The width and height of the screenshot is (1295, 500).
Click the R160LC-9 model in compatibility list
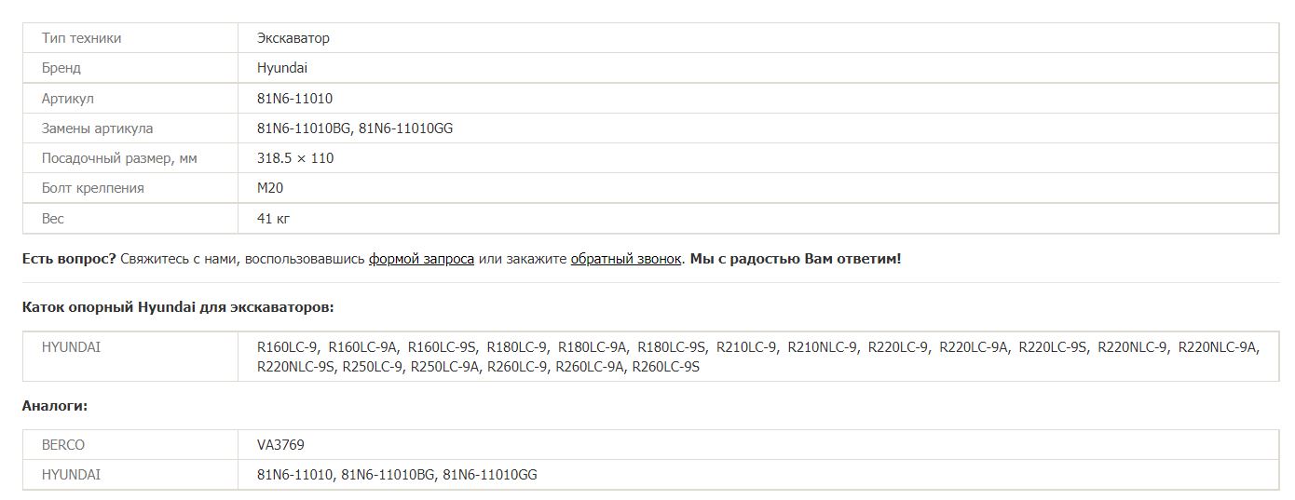click(288, 347)
